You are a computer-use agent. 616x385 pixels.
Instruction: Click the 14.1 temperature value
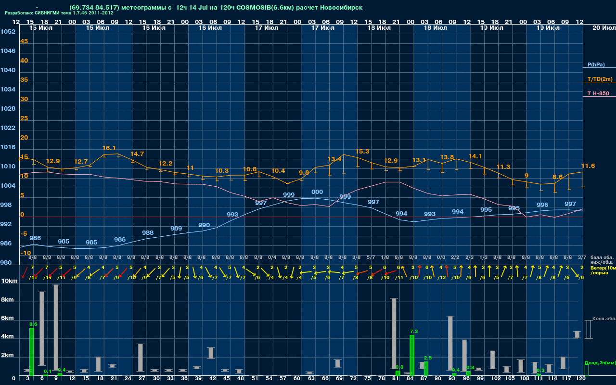(475, 156)
